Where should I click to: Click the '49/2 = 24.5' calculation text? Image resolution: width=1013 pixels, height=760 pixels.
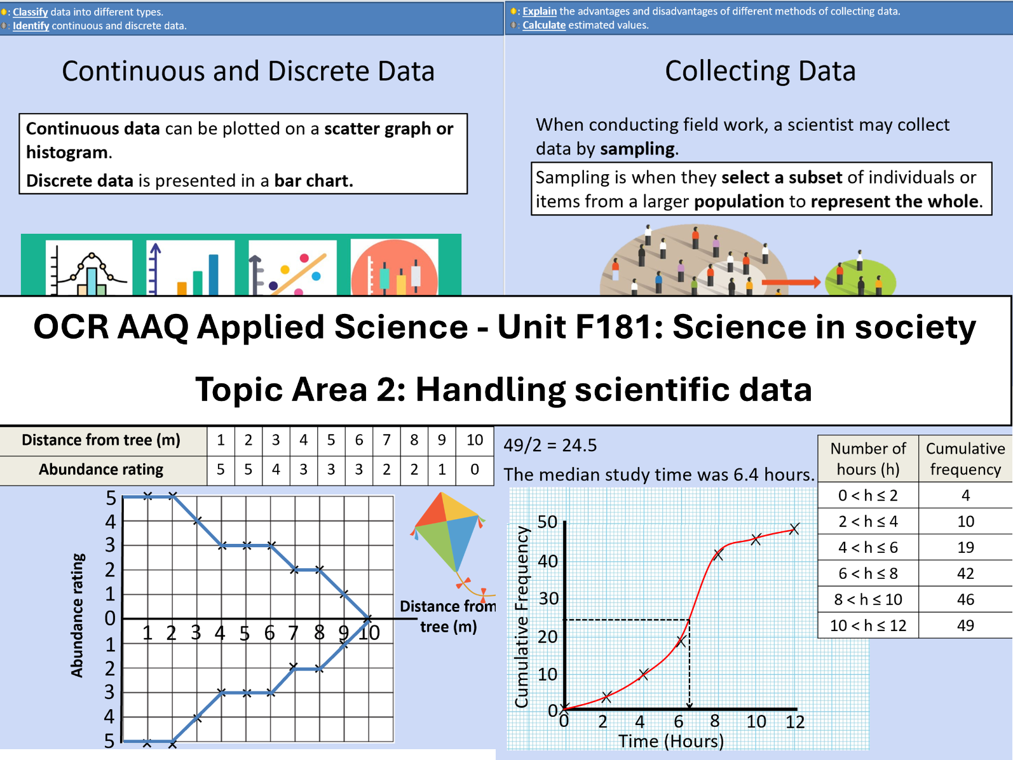(550, 445)
